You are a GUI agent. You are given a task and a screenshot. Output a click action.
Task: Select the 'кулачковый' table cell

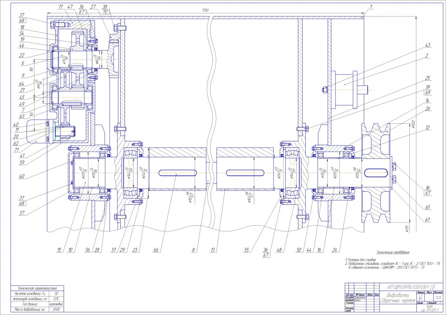click(x=56, y=304)
